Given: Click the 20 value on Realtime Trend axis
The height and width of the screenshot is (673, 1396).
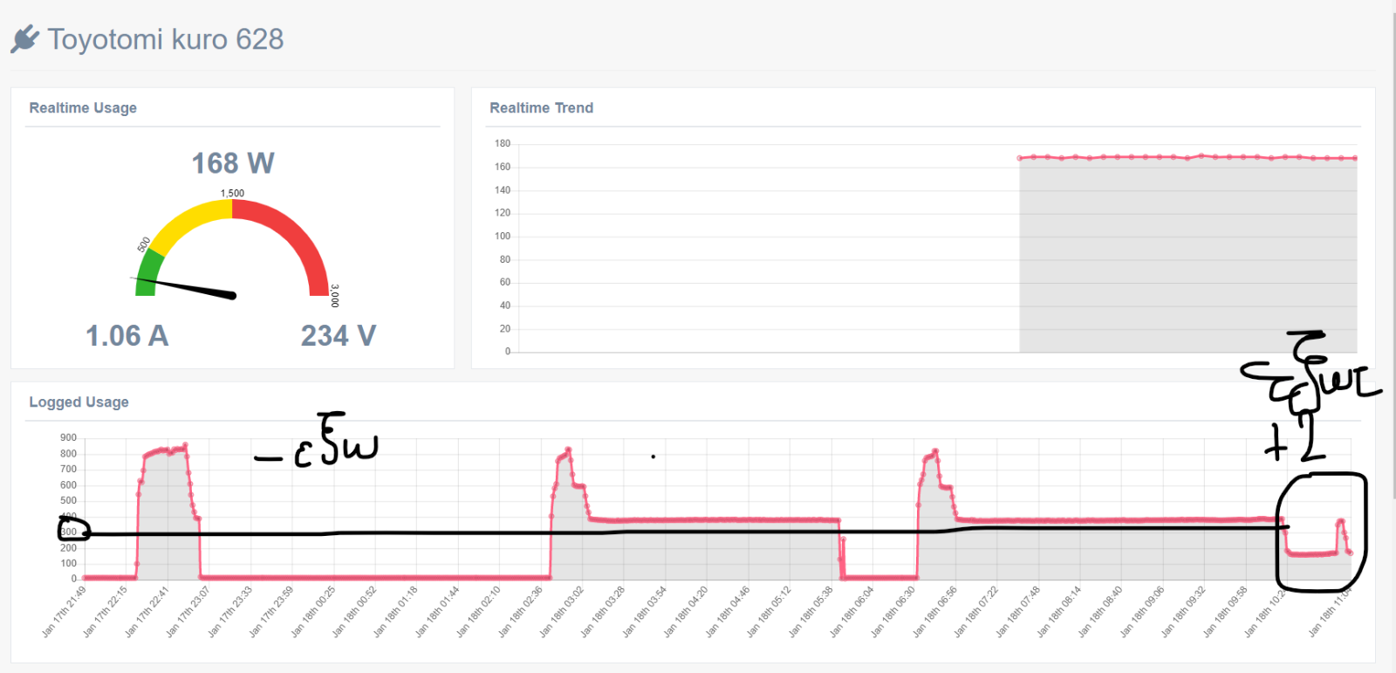Looking at the screenshot, I should click(505, 328).
